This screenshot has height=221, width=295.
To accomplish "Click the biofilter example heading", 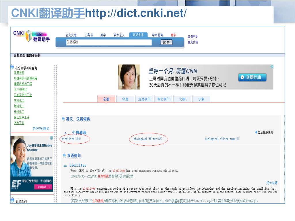I will pyautogui.click(x=78, y=165).
